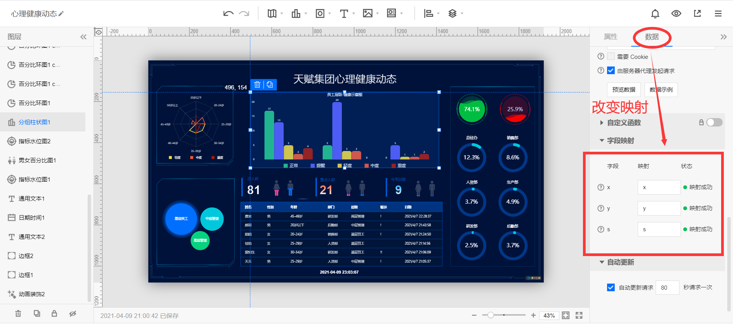Copy selected chart using duplicate icon on canvas
Image resolution: width=733 pixels, height=326 pixels.
tap(270, 84)
